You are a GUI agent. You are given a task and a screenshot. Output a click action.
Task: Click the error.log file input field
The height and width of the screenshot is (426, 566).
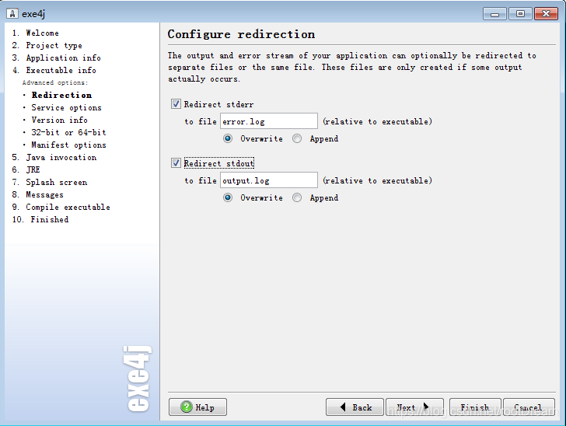(x=269, y=121)
